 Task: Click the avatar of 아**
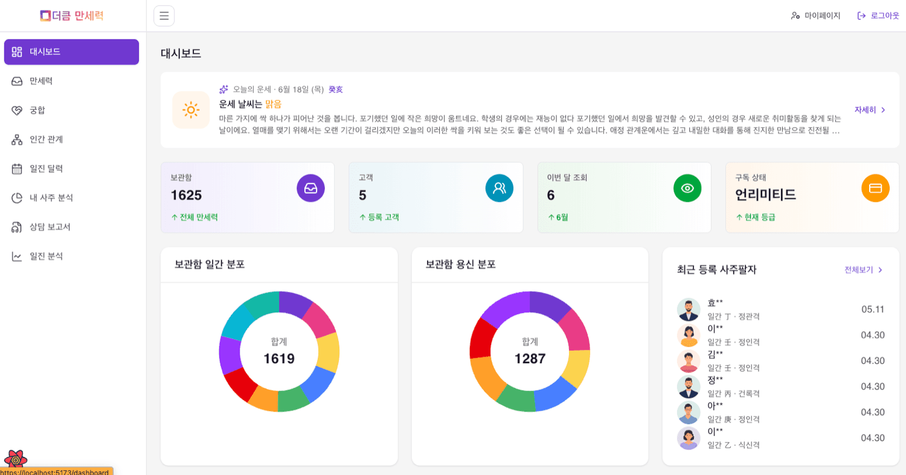[689, 412]
